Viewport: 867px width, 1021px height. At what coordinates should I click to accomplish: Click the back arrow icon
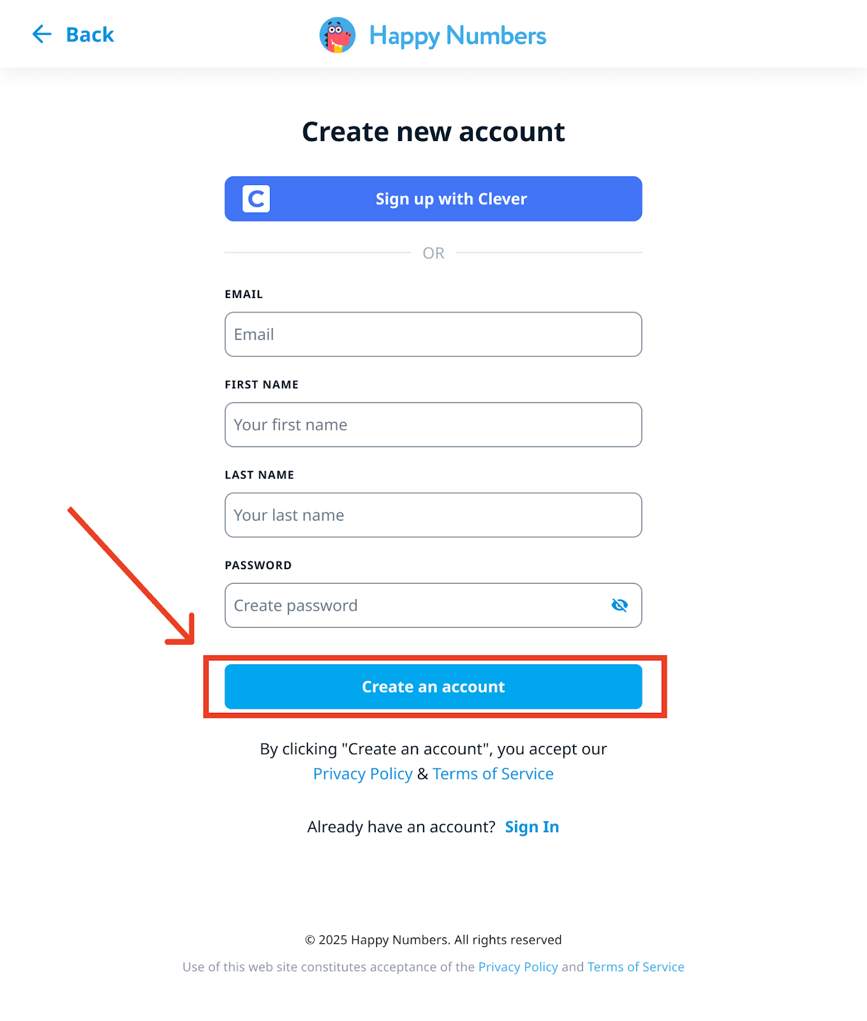41,34
